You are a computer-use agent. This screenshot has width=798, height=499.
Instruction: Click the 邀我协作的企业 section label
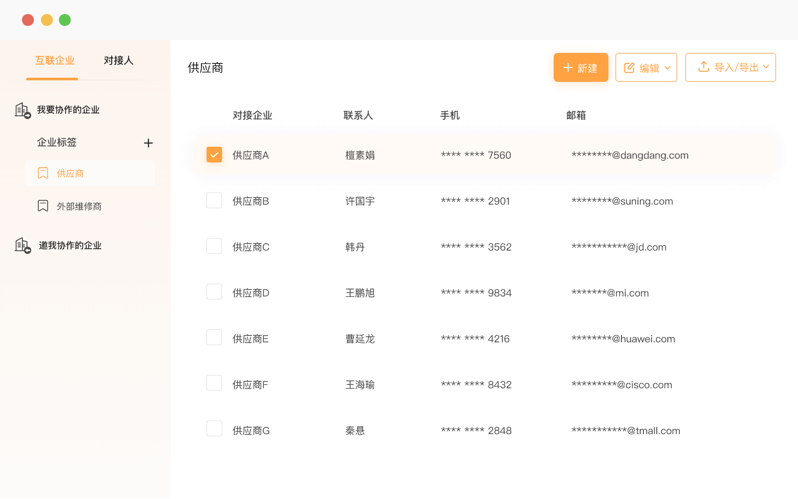(x=70, y=246)
